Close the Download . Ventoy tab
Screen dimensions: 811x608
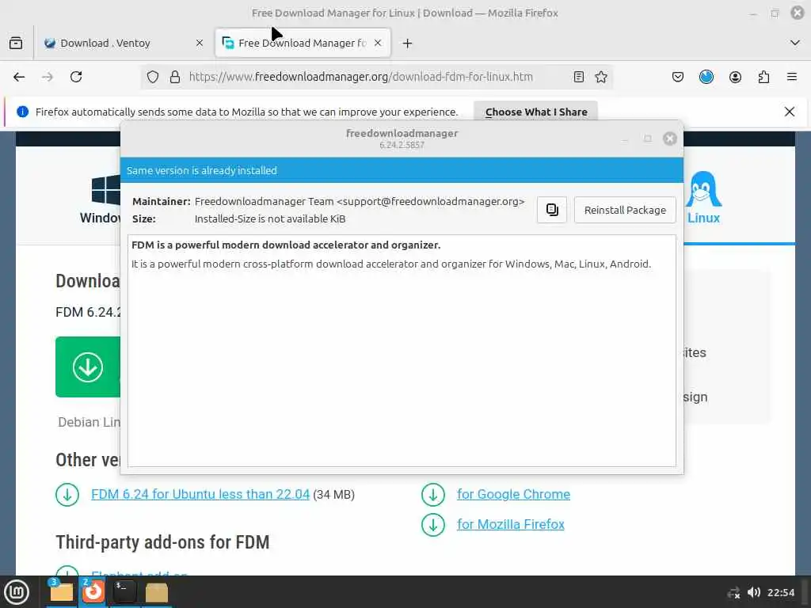200,43
